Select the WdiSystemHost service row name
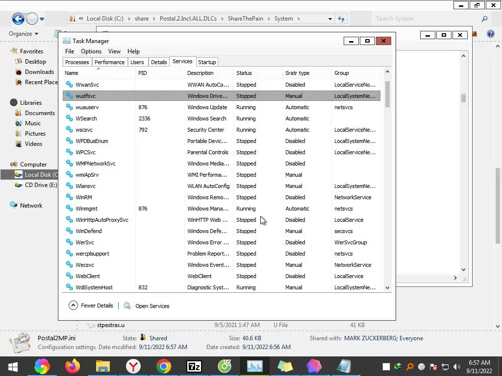The height and width of the screenshot is (376, 502). (x=94, y=287)
